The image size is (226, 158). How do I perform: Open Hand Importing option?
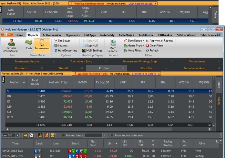click(x=66, y=51)
